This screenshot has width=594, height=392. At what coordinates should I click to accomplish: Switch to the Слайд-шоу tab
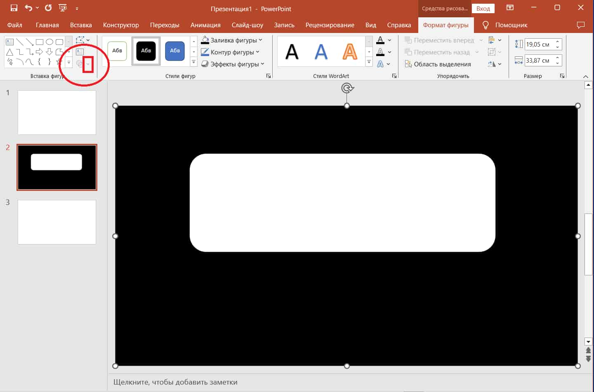(x=247, y=25)
